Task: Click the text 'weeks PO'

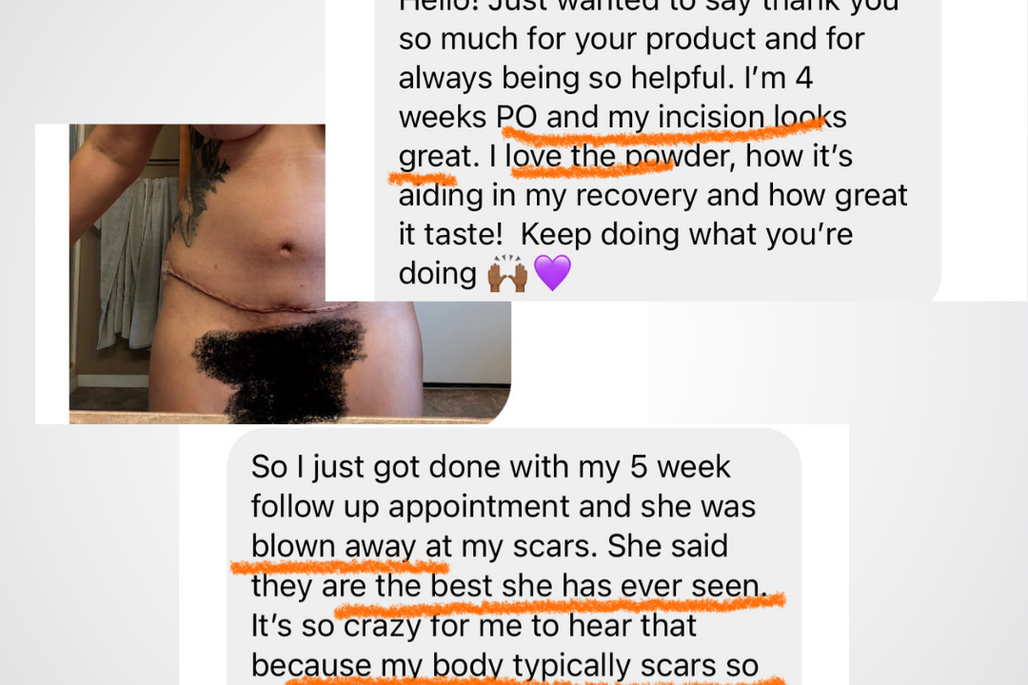Action: click(x=468, y=117)
